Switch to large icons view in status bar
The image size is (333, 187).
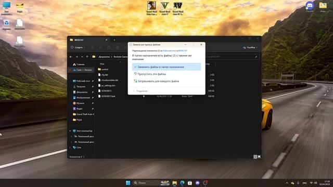click(259, 157)
